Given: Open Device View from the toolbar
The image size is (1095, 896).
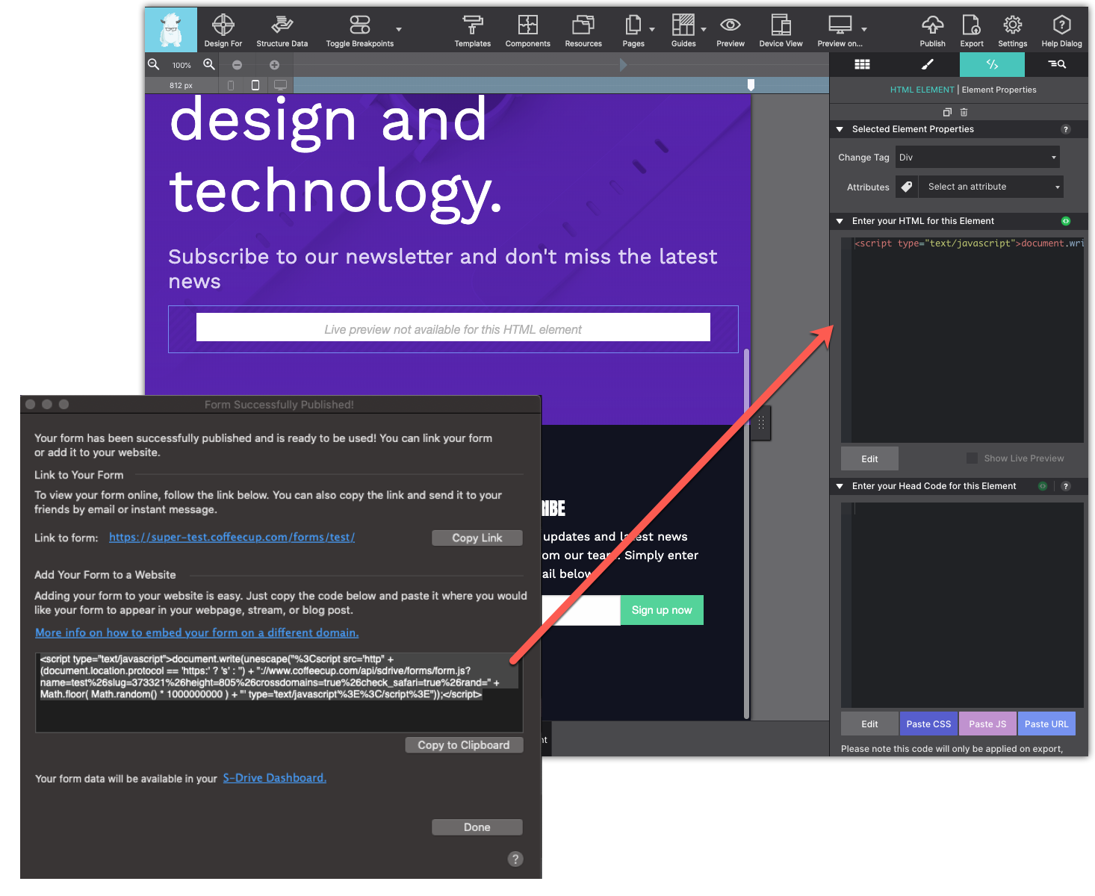Looking at the screenshot, I should tap(781, 31).
